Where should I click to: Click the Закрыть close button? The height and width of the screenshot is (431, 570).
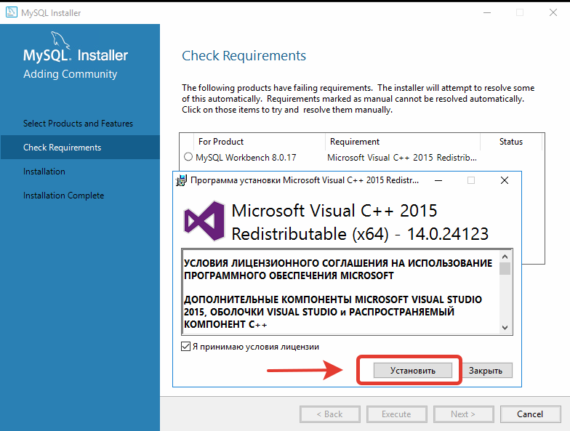(x=486, y=371)
